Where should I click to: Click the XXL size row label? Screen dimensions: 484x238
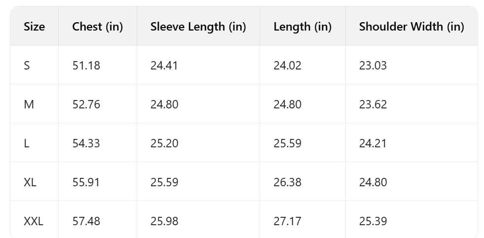pos(34,221)
